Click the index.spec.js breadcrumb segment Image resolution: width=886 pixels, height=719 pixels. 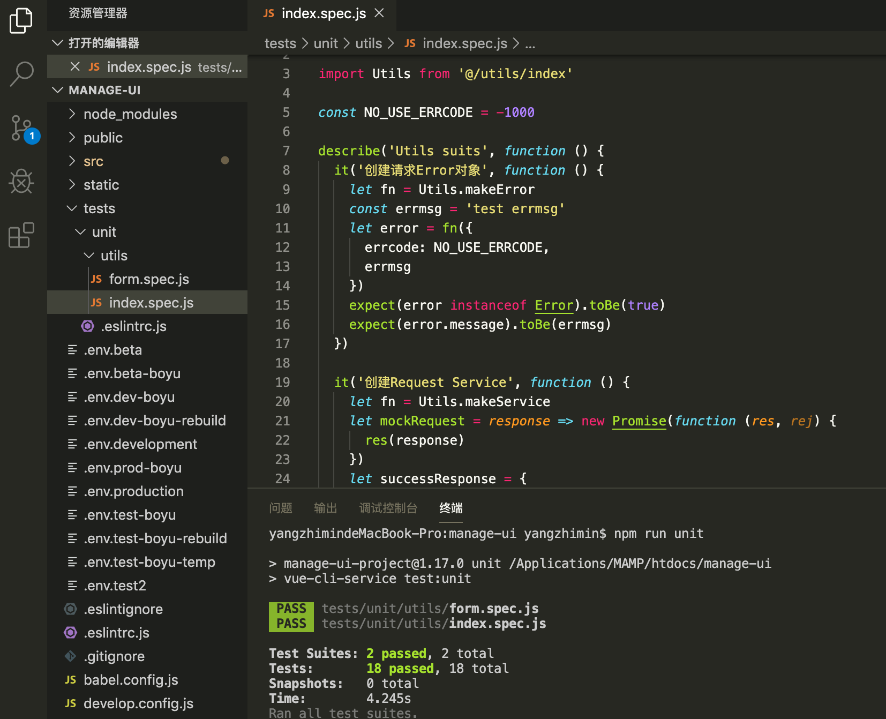[x=465, y=43]
